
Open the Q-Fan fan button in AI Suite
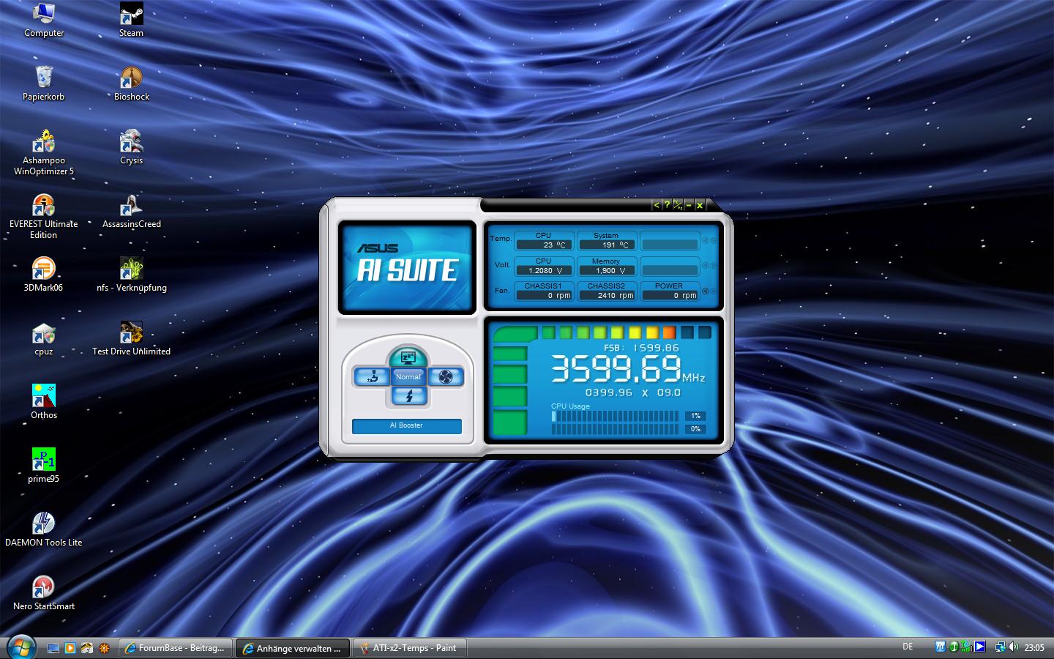(x=446, y=376)
